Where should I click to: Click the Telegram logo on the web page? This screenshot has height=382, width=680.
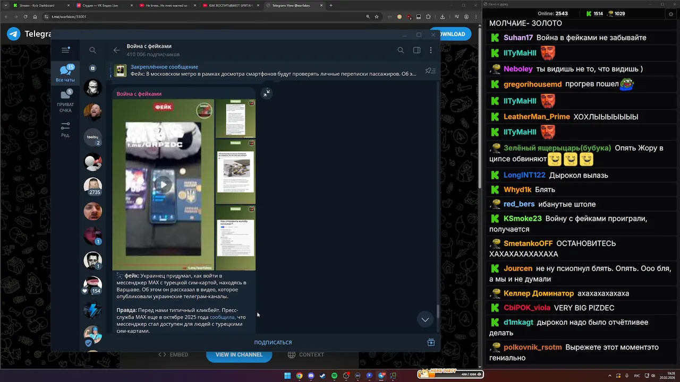pyautogui.click(x=14, y=34)
